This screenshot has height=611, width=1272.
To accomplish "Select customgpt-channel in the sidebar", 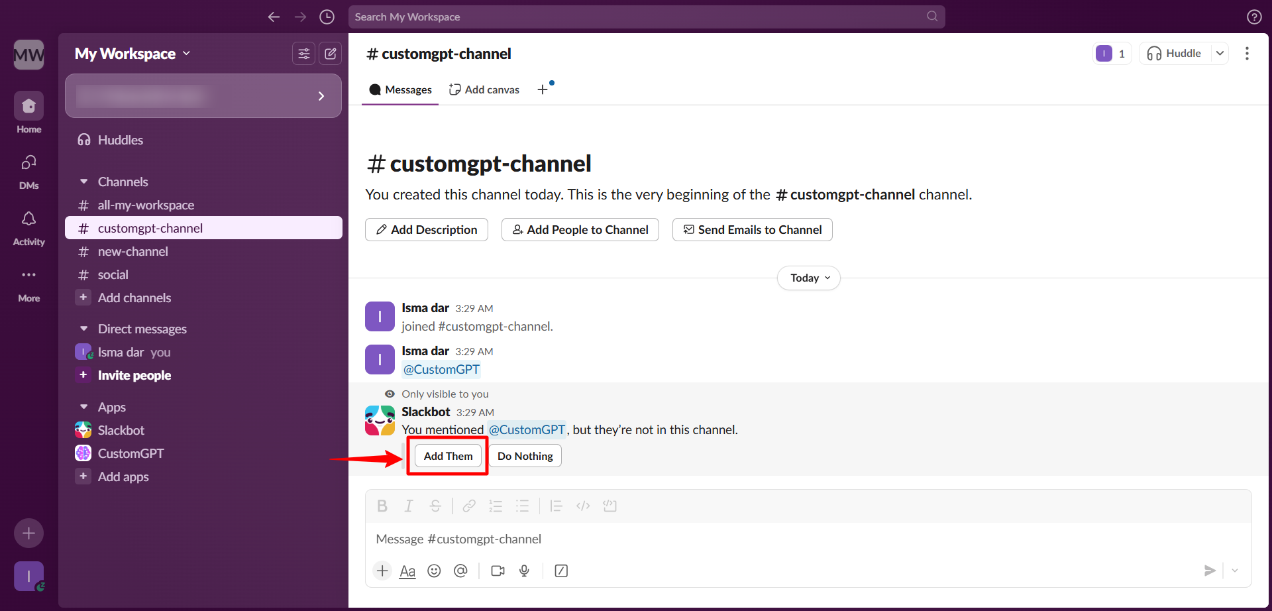I will [x=203, y=228].
